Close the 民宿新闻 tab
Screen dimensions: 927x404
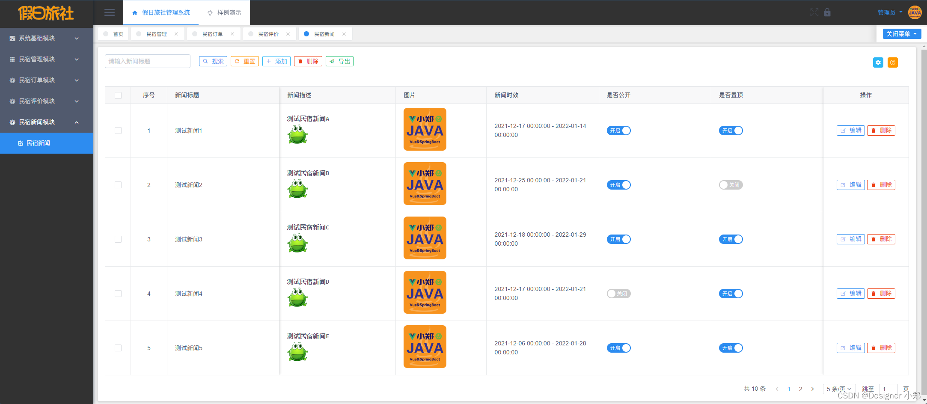(x=344, y=34)
